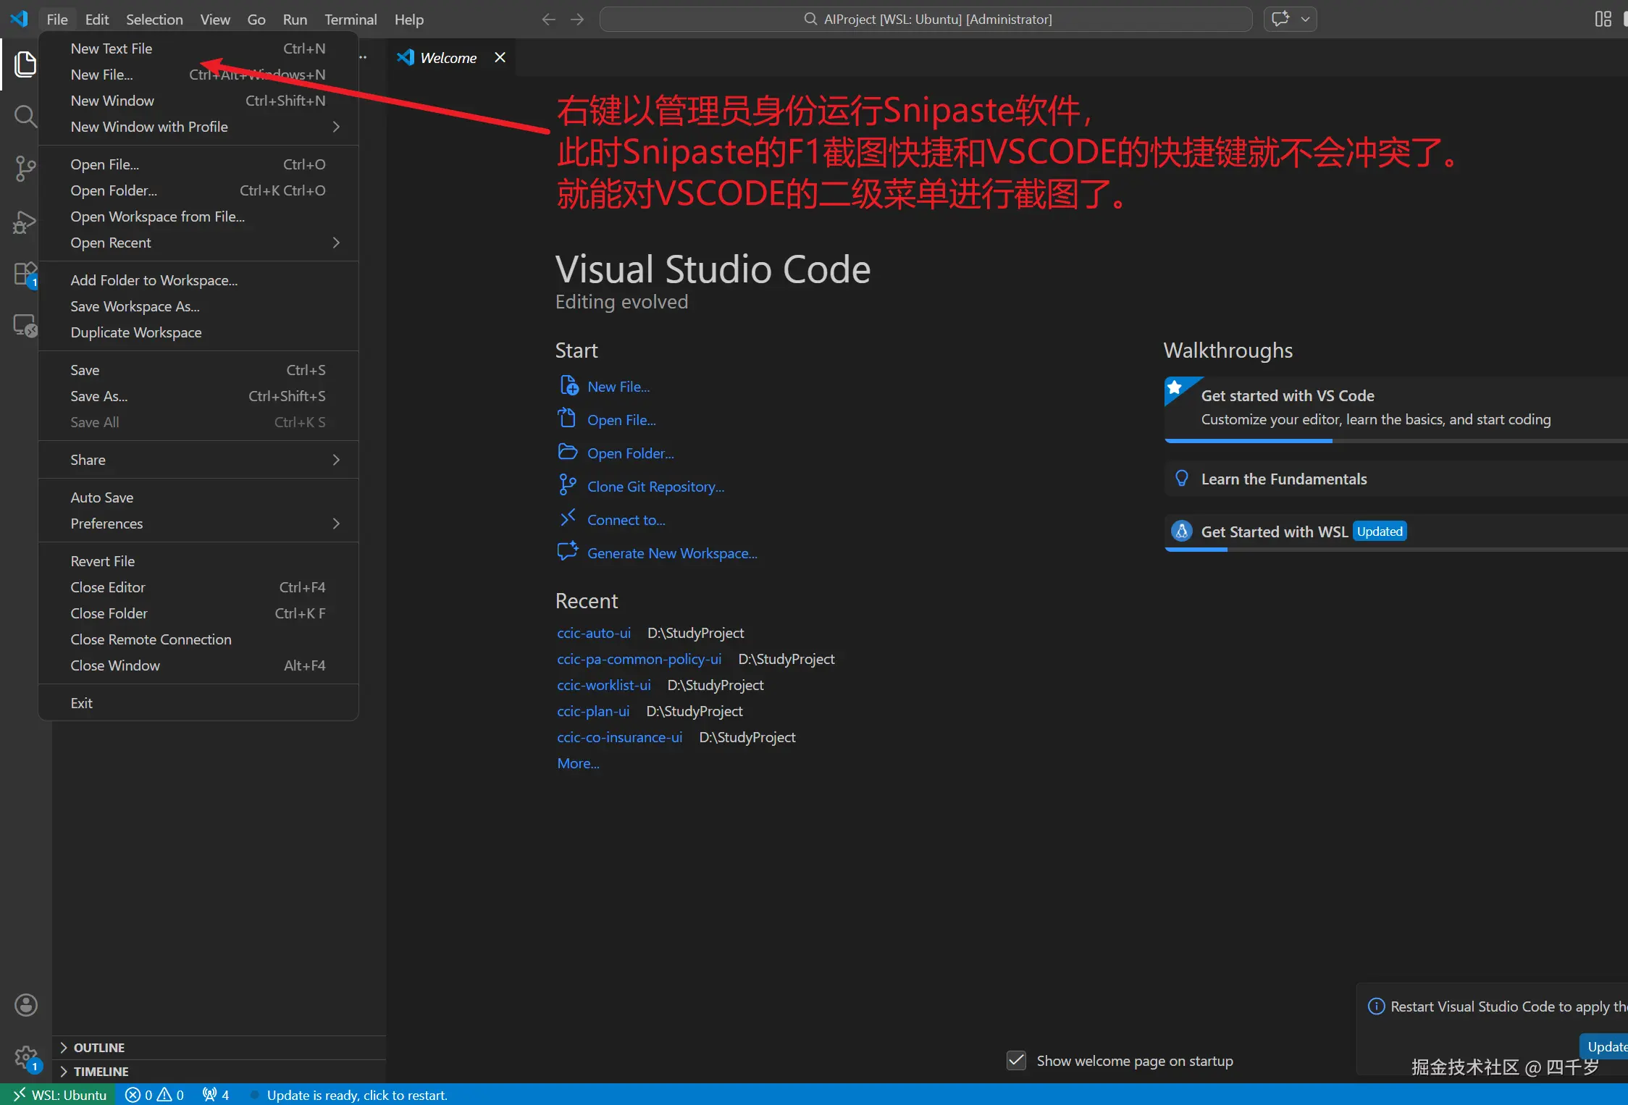The image size is (1628, 1105).
Task: Expand the TIMELINE section
Action: tap(101, 1072)
